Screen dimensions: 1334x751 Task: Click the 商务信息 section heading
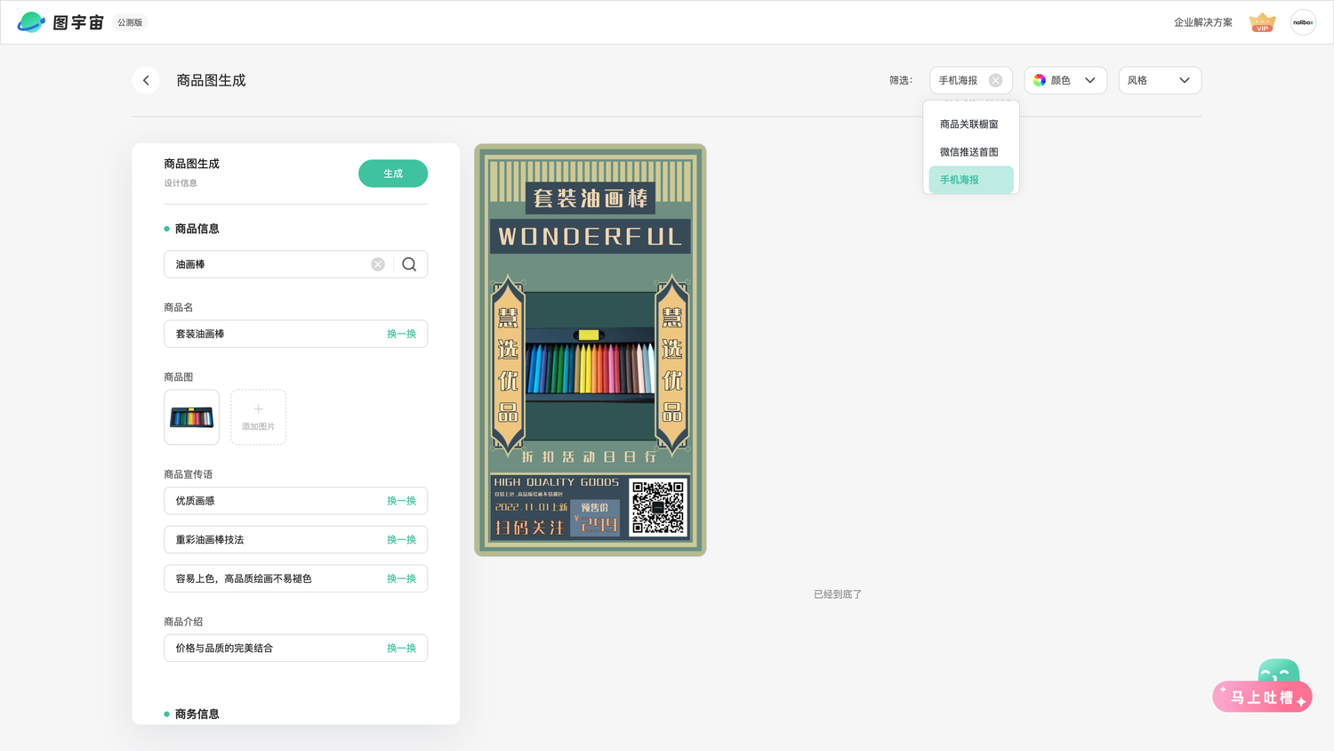(197, 714)
